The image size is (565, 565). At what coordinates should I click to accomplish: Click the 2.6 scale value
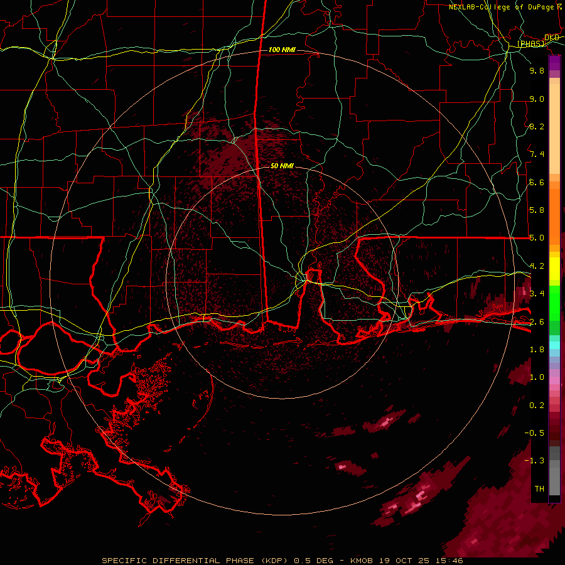tap(537, 321)
